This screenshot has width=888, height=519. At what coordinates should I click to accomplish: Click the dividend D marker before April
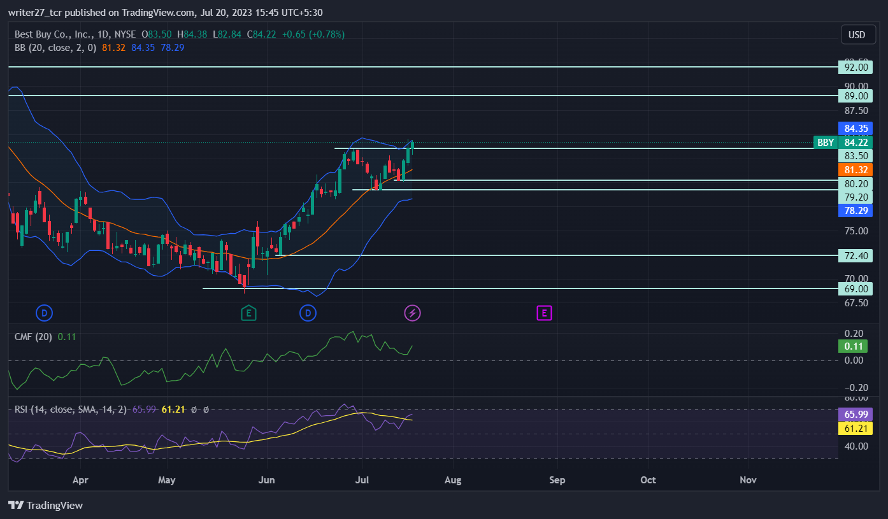45,313
